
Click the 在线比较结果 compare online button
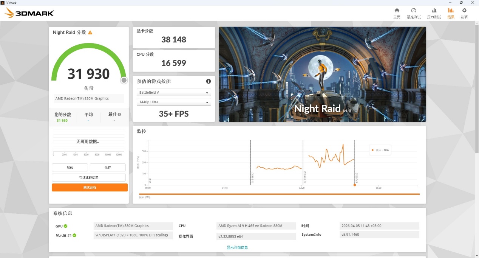(89, 177)
